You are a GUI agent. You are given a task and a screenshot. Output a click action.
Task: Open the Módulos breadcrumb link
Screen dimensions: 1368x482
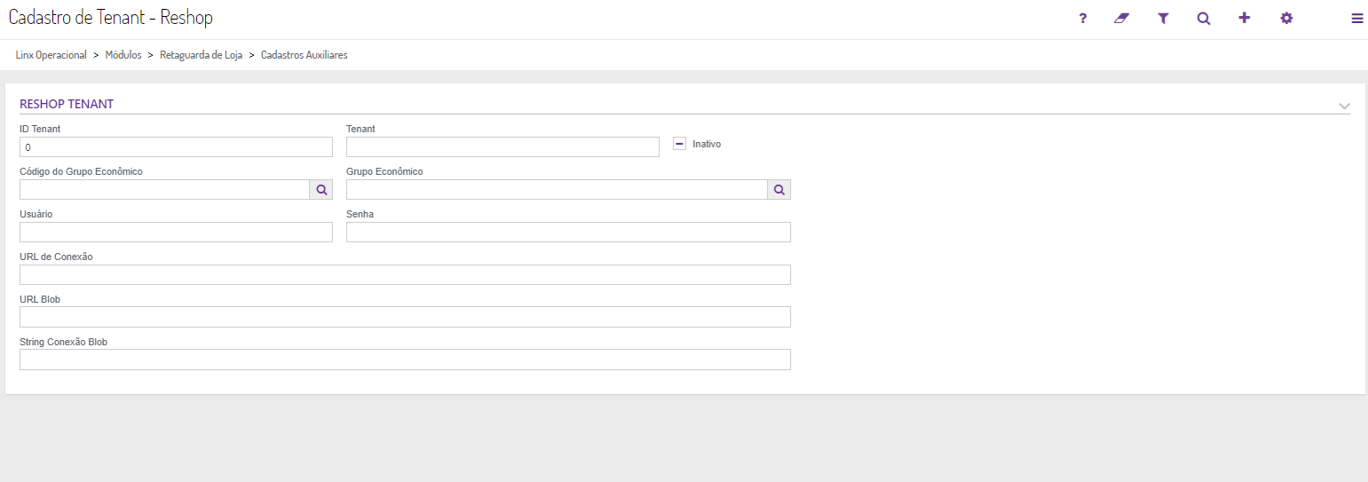123,55
